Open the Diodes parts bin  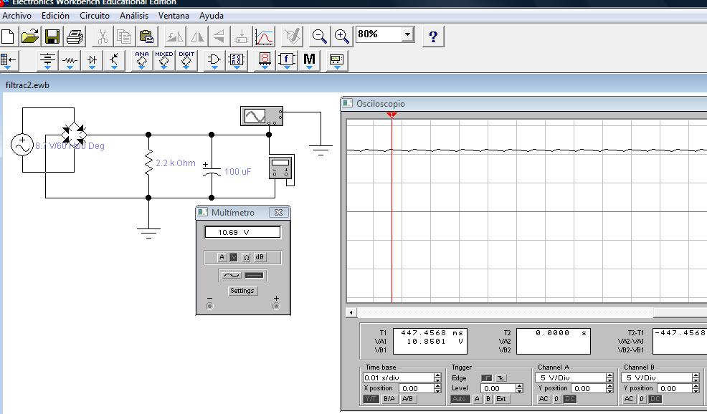[92, 61]
